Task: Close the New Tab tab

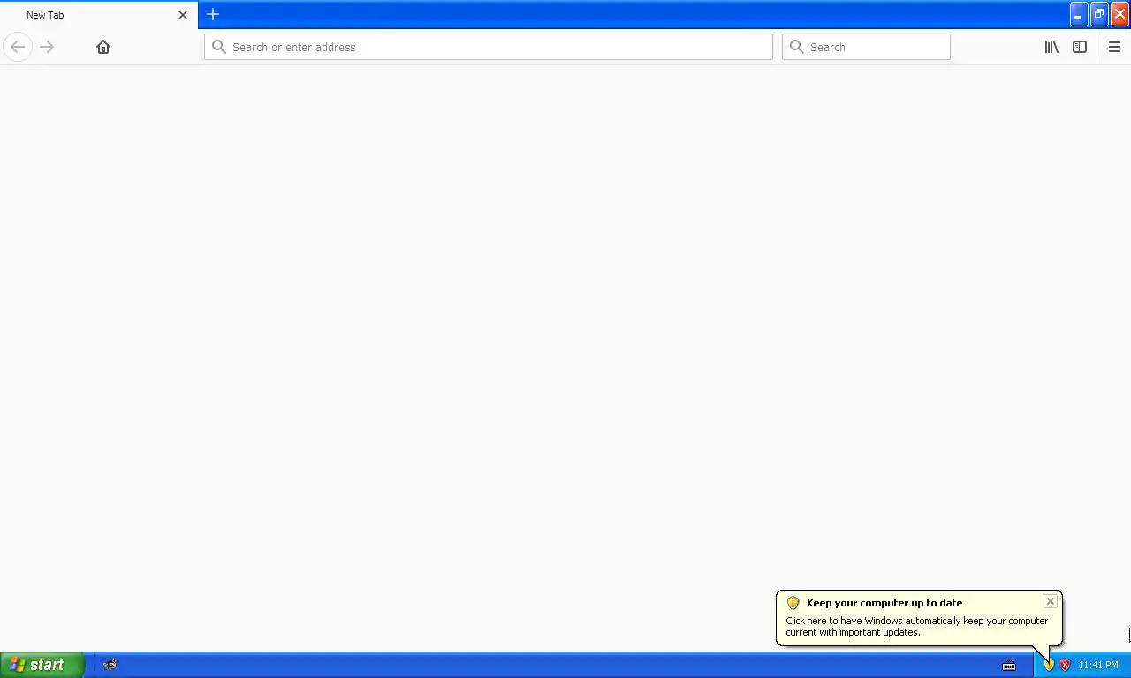Action: pyautogui.click(x=183, y=15)
